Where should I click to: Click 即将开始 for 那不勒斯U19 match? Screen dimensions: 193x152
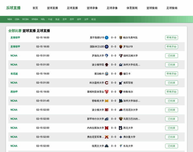point(171,37)
